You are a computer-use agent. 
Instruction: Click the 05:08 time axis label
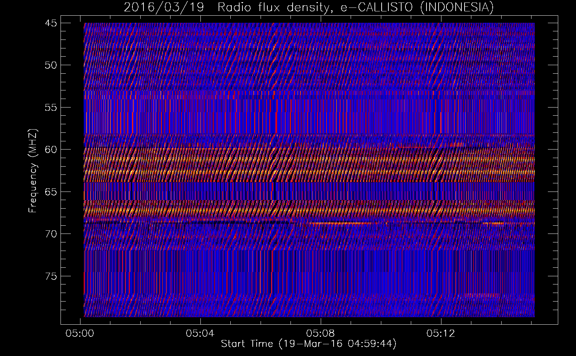(321, 333)
